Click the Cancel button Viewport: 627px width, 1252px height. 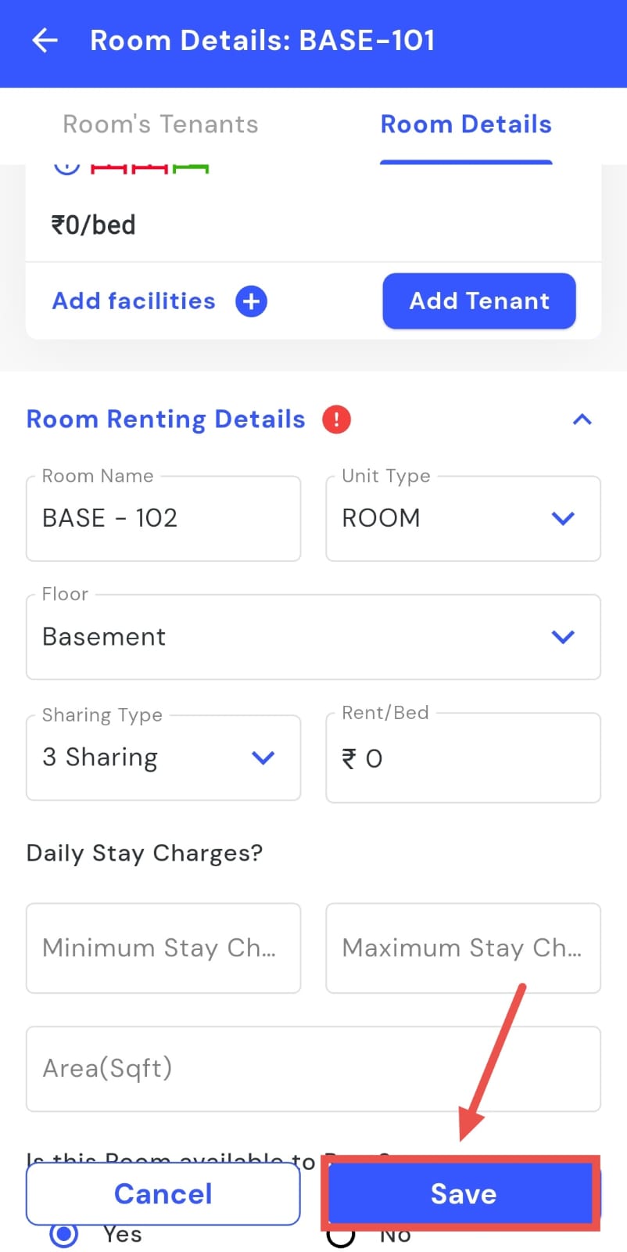point(163,1194)
